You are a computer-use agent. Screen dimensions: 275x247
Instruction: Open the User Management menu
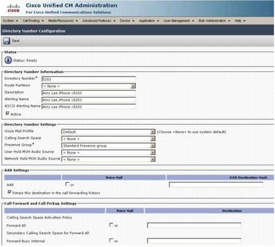(179, 21)
